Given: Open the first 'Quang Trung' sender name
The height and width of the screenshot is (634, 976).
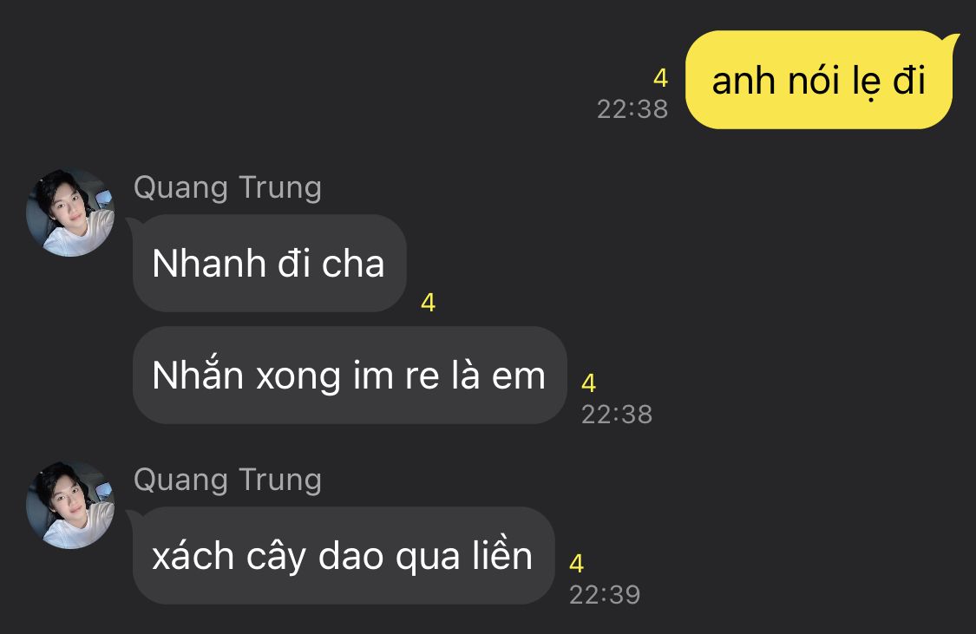Looking at the screenshot, I should coord(227,188).
